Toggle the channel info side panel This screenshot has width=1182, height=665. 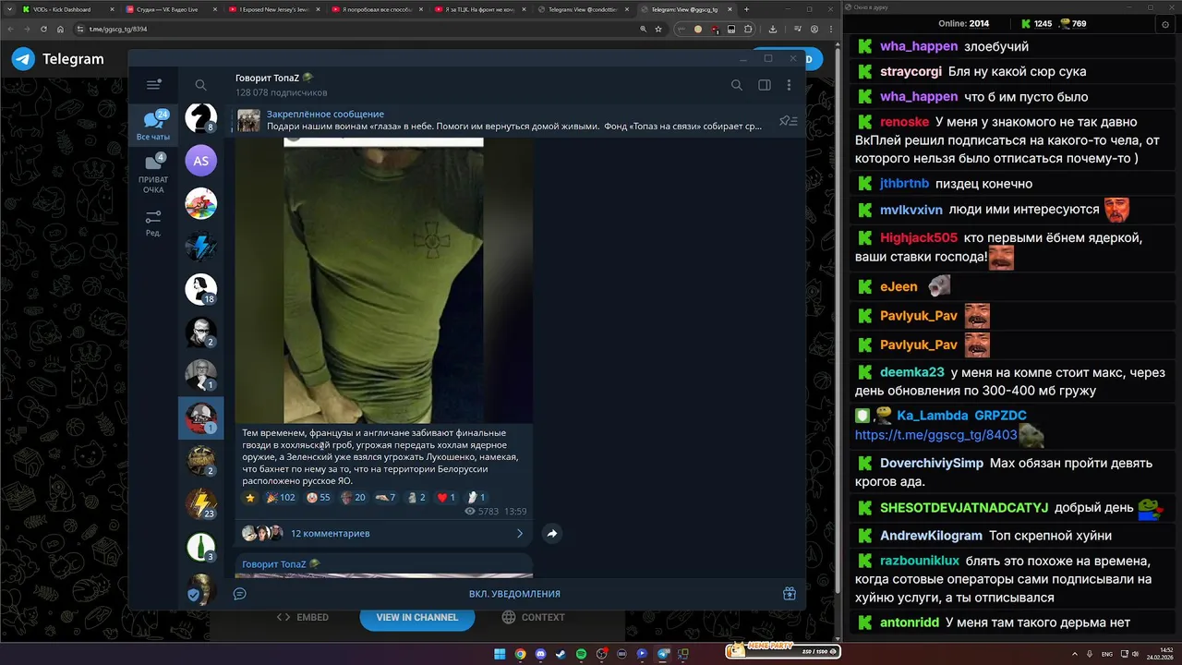(765, 85)
